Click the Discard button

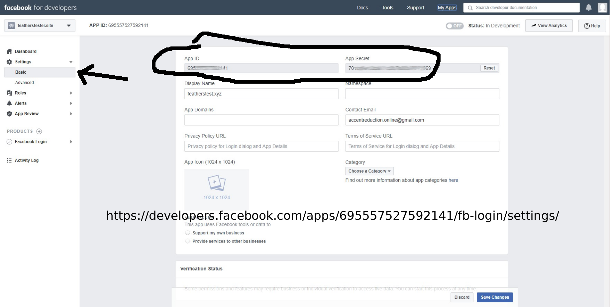coord(462,297)
